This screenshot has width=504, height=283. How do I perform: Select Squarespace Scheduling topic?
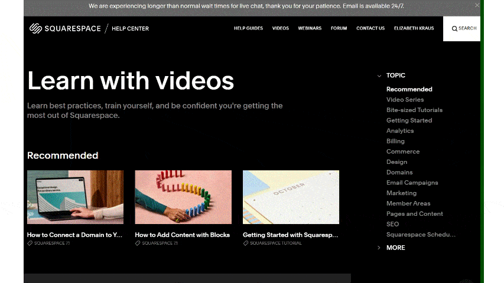tap(421, 235)
